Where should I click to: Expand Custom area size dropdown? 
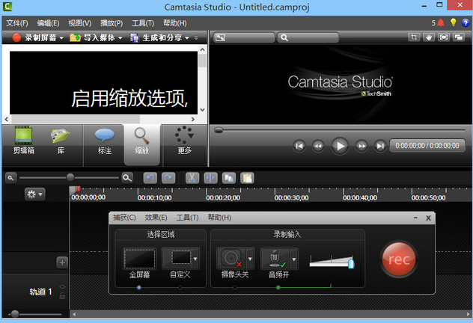click(x=196, y=259)
